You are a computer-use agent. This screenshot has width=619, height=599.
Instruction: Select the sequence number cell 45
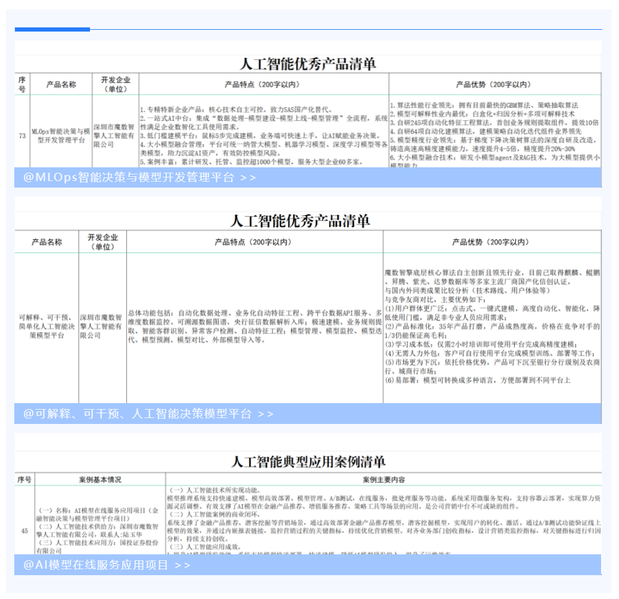click(24, 531)
